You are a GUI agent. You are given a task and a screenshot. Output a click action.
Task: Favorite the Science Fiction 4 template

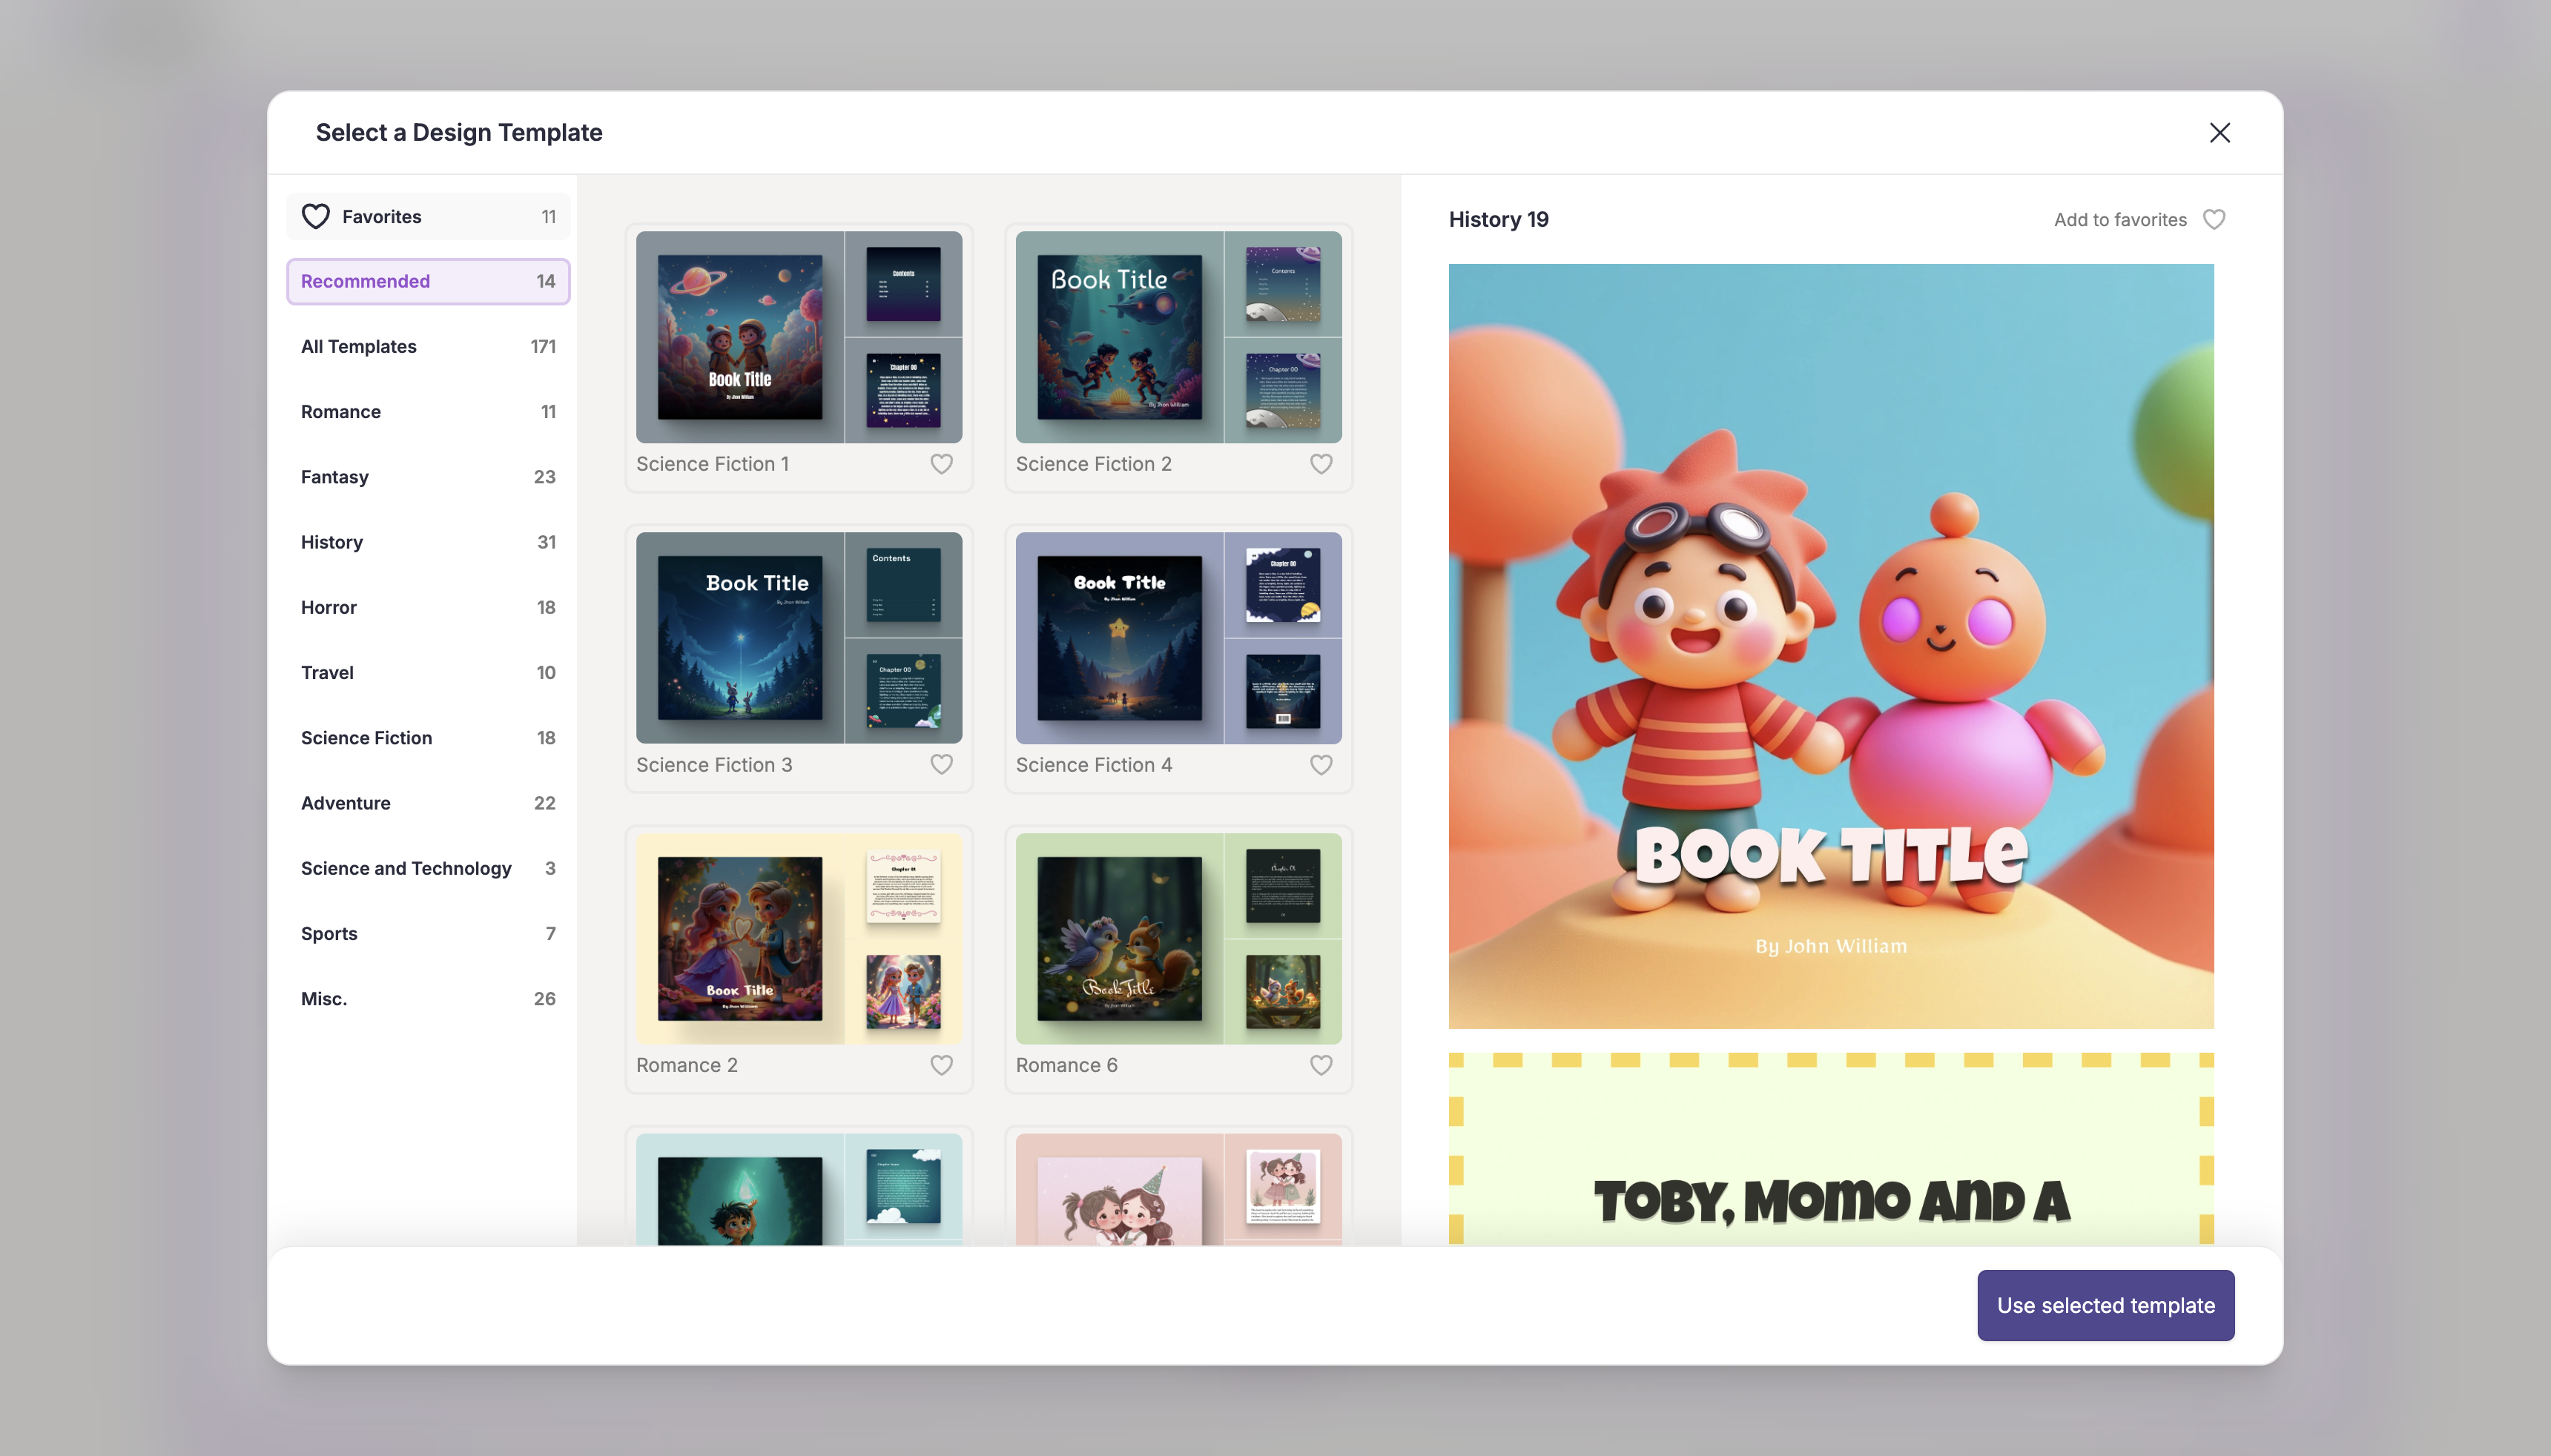[1321, 765]
